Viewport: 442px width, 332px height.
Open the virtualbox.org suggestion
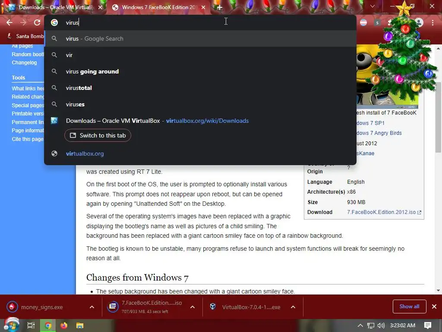(200, 153)
